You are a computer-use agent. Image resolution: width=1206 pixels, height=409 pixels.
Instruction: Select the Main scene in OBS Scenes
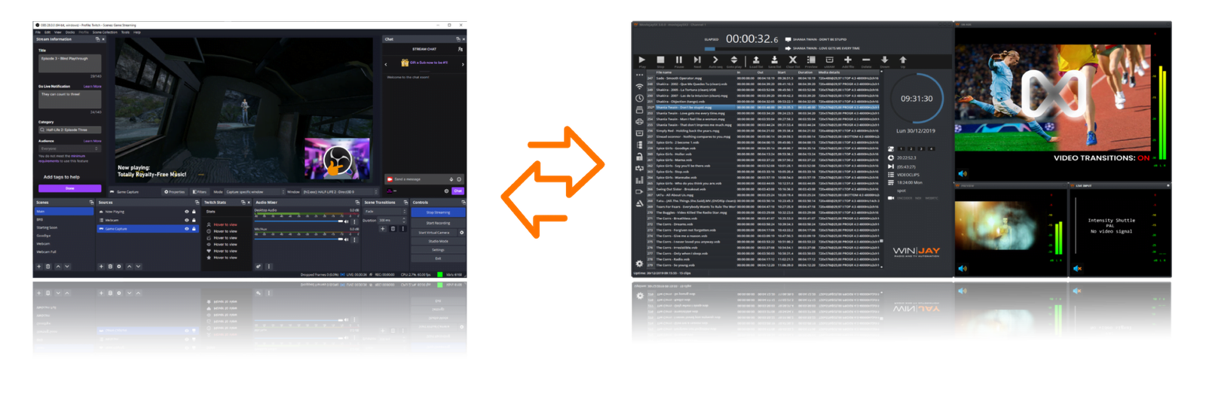(x=64, y=212)
